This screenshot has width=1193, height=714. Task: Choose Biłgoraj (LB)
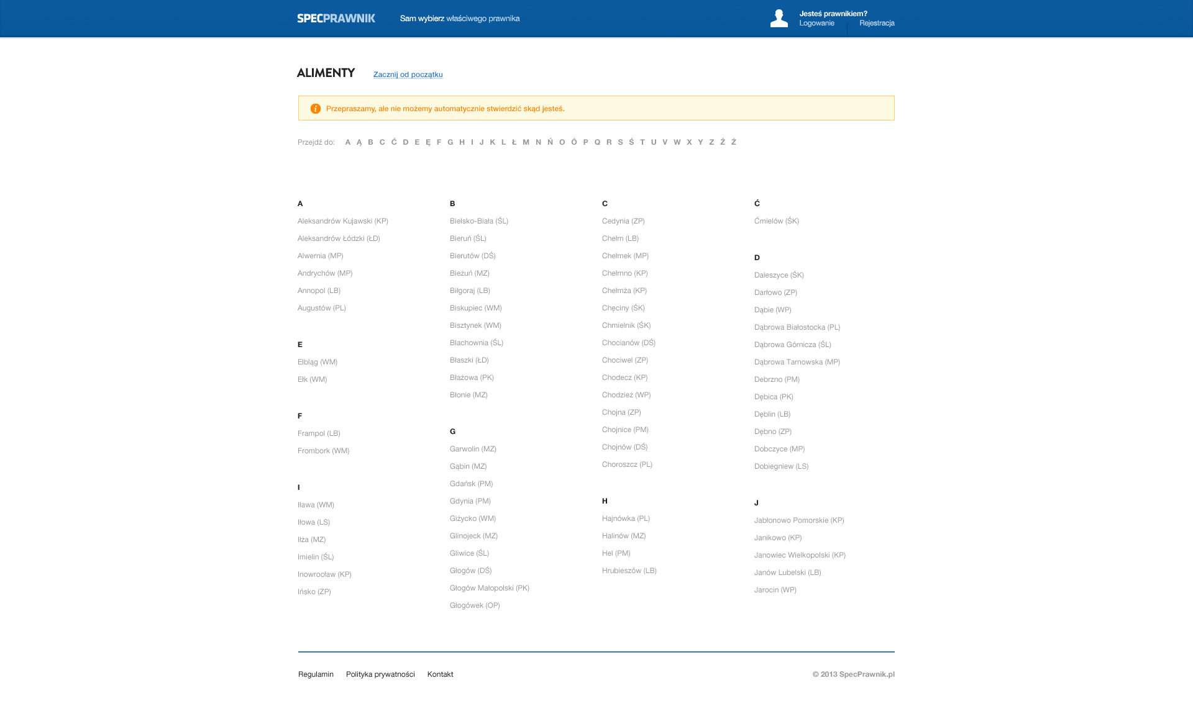[x=470, y=291]
